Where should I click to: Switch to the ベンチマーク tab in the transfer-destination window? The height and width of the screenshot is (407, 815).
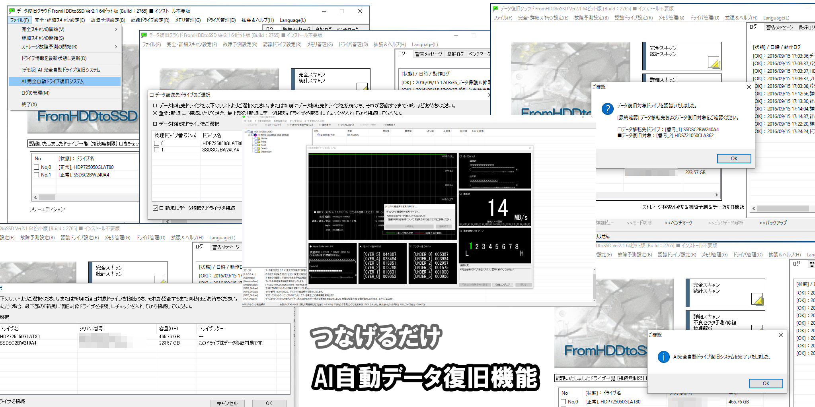(479, 54)
